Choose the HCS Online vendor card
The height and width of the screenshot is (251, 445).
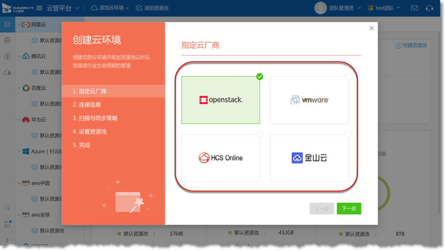click(x=221, y=158)
